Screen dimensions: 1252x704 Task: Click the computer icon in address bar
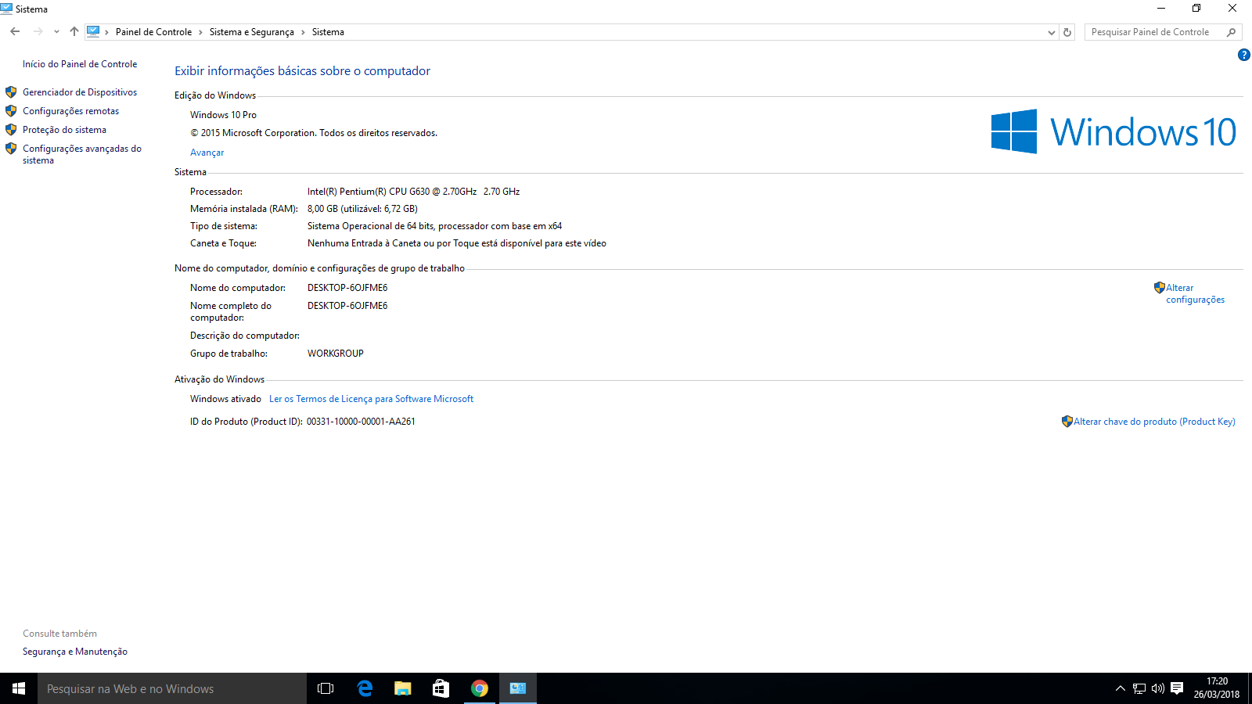pos(93,31)
